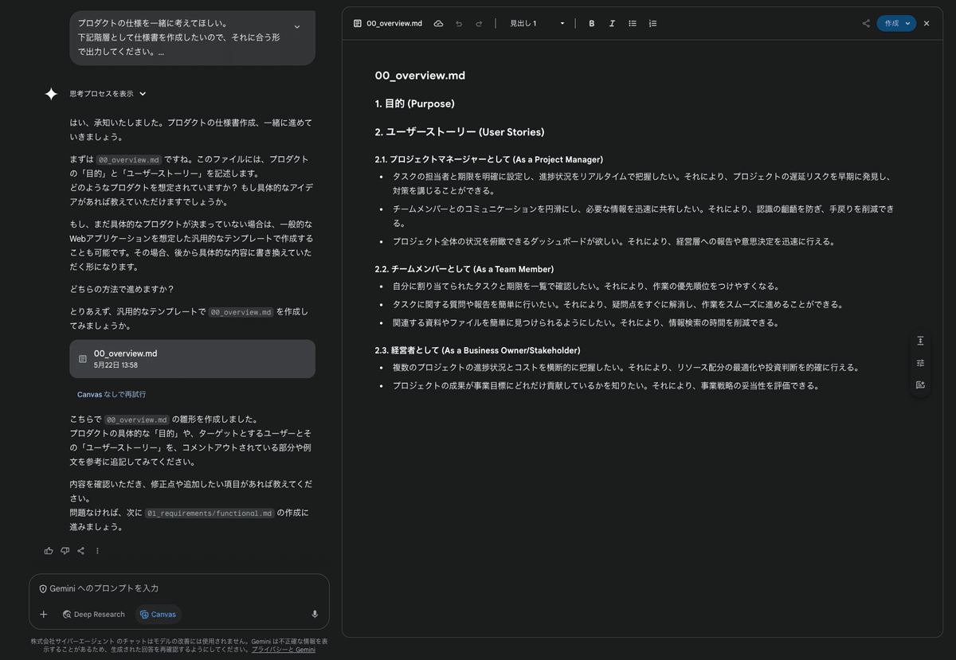Toggle bold formatting in the editor toolbar
This screenshot has width=956, height=660.
point(591,23)
